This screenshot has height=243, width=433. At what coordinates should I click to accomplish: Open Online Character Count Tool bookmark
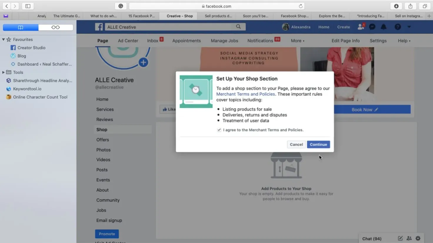pyautogui.click(x=37, y=97)
